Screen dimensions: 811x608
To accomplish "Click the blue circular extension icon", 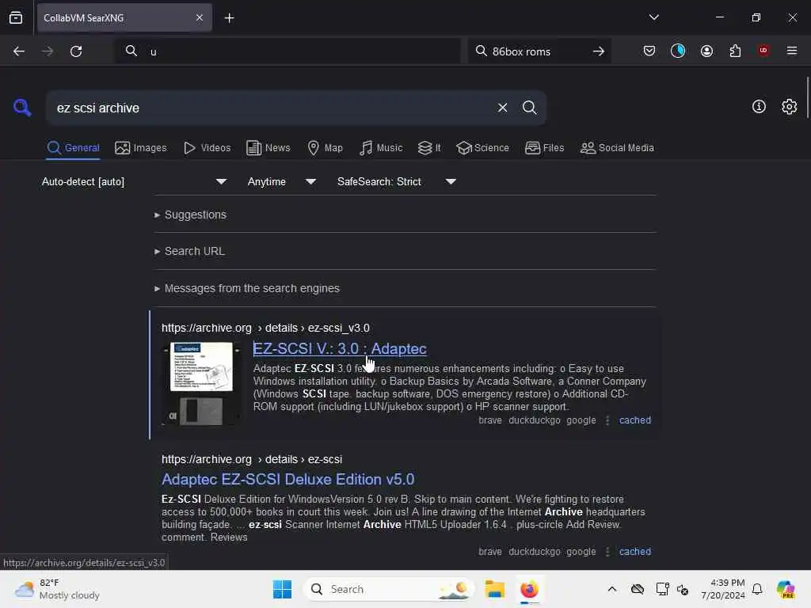I will click(678, 51).
